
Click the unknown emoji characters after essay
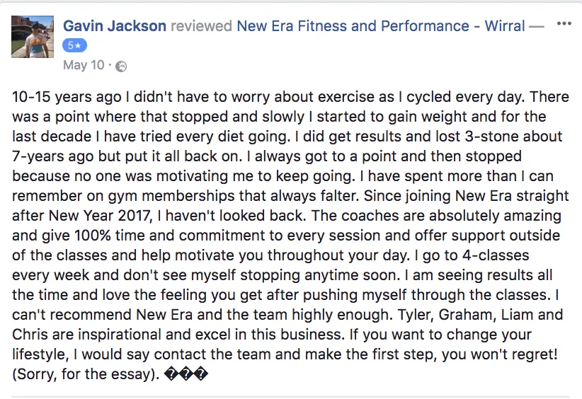click(186, 374)
